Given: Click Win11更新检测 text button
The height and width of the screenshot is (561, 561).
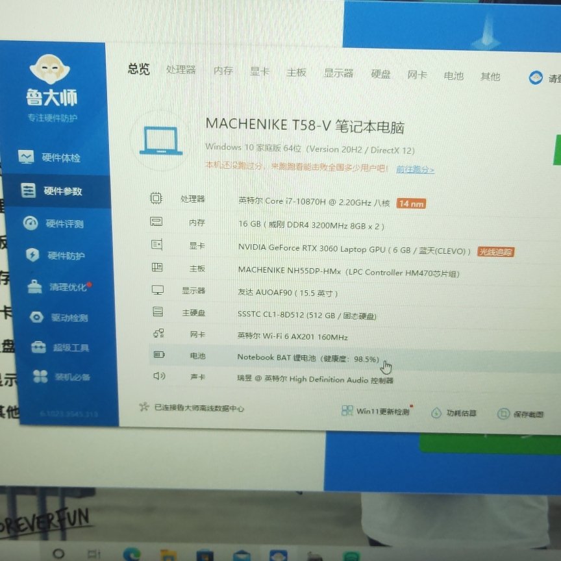Looking at the screenshot, I should pyautogui.click(x=382, y=411).
